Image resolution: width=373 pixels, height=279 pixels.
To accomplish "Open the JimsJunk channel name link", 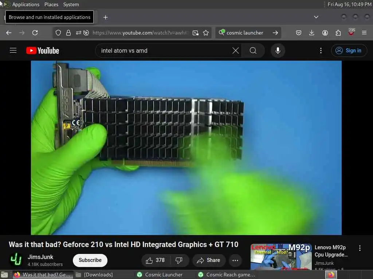I will 40,257.
